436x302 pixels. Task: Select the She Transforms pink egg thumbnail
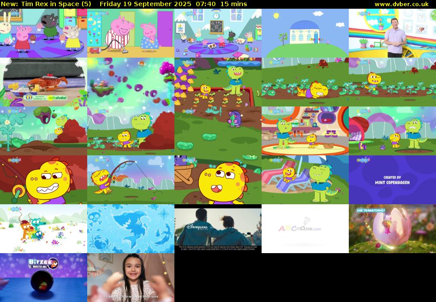click(392, 229)
